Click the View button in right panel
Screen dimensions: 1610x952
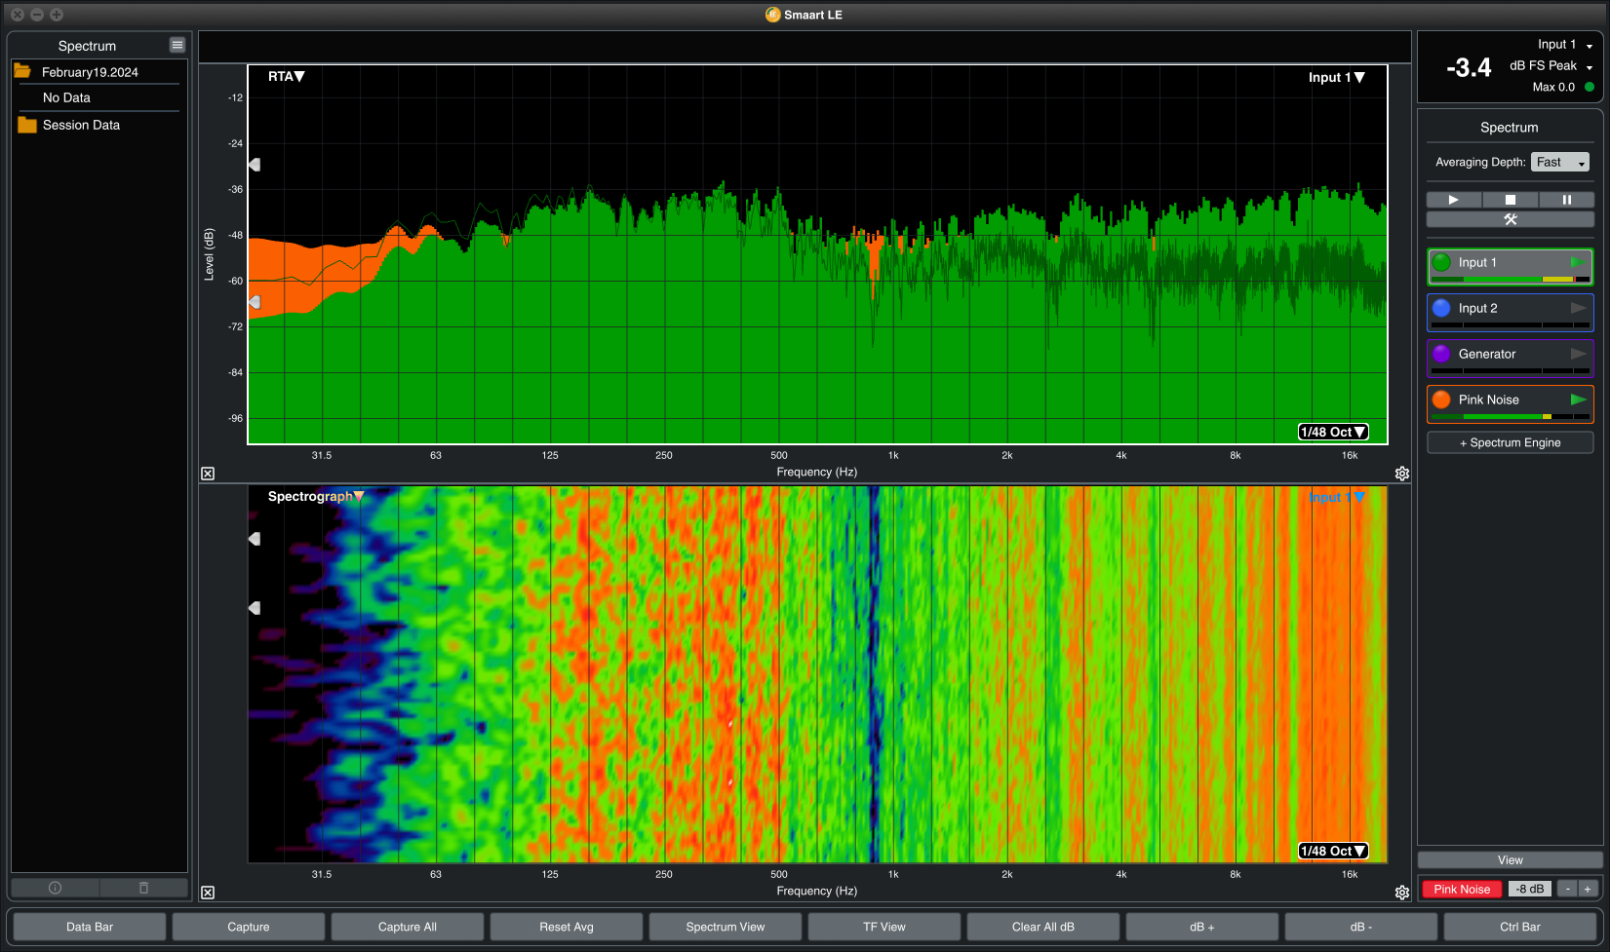click(1511, 860)
